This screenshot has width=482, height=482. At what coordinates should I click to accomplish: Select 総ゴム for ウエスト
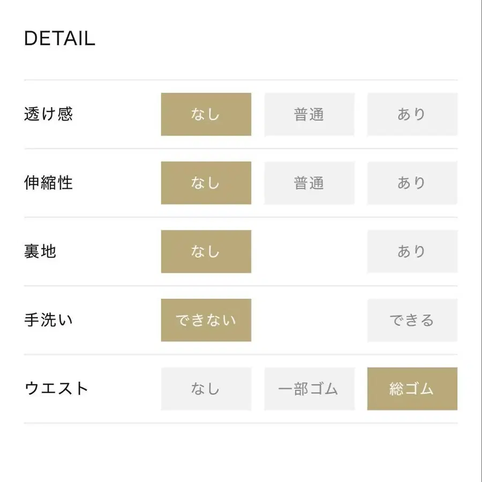412,389
